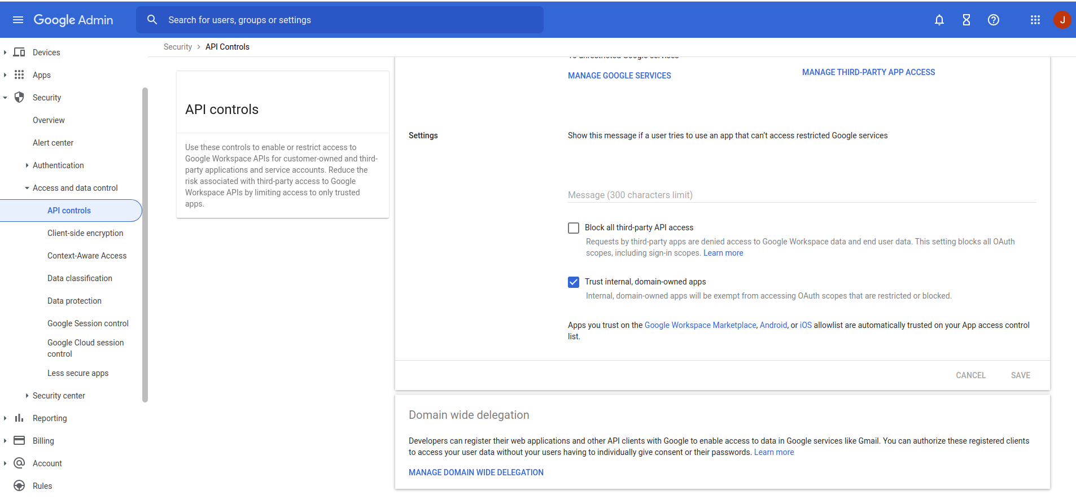
Task: Open Context-Aware Access
Action: pos(87,256)
